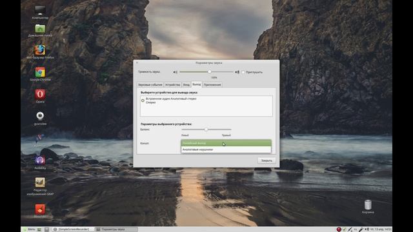Click the terminal launcher icon in panel

46,229
